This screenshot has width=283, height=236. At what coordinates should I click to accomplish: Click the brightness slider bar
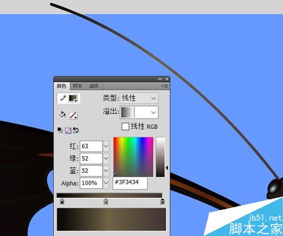click(x=160, y=157)
